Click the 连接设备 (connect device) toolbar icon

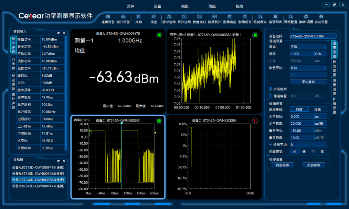[108, 17]
